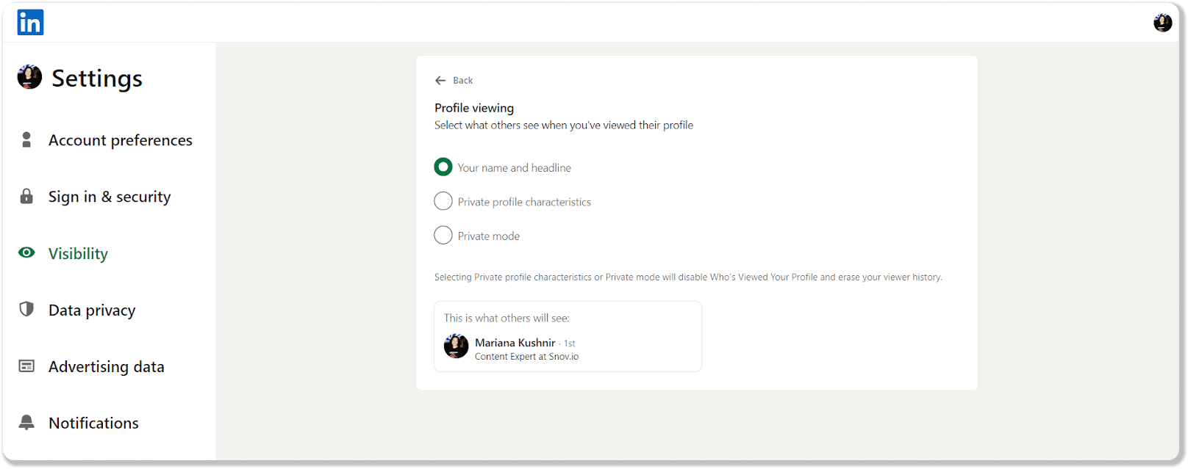Image resolution: width=1188 pixels, height=469 pixels.
Task: Select Private profile characteristics option
Action: pos(443,201)
